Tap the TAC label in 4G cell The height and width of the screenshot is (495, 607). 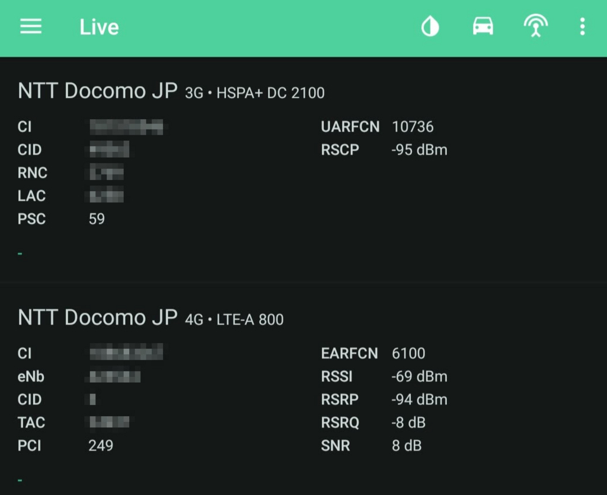pos(31,423)
